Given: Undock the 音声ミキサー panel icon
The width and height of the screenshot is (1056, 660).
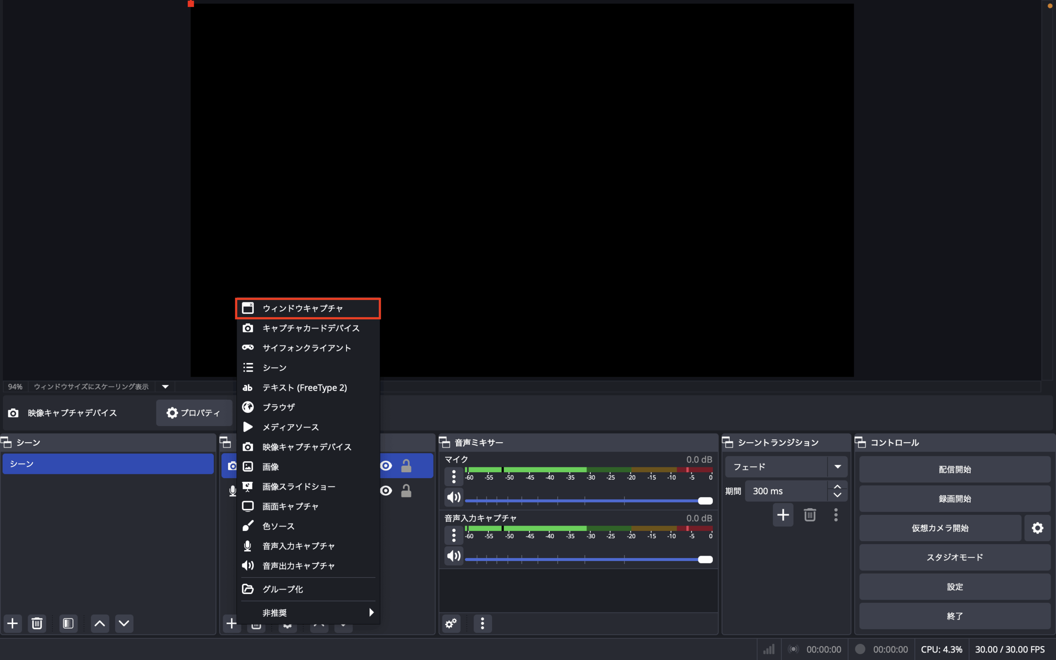Looking at the screenshot, I should (x=445, y=443).
